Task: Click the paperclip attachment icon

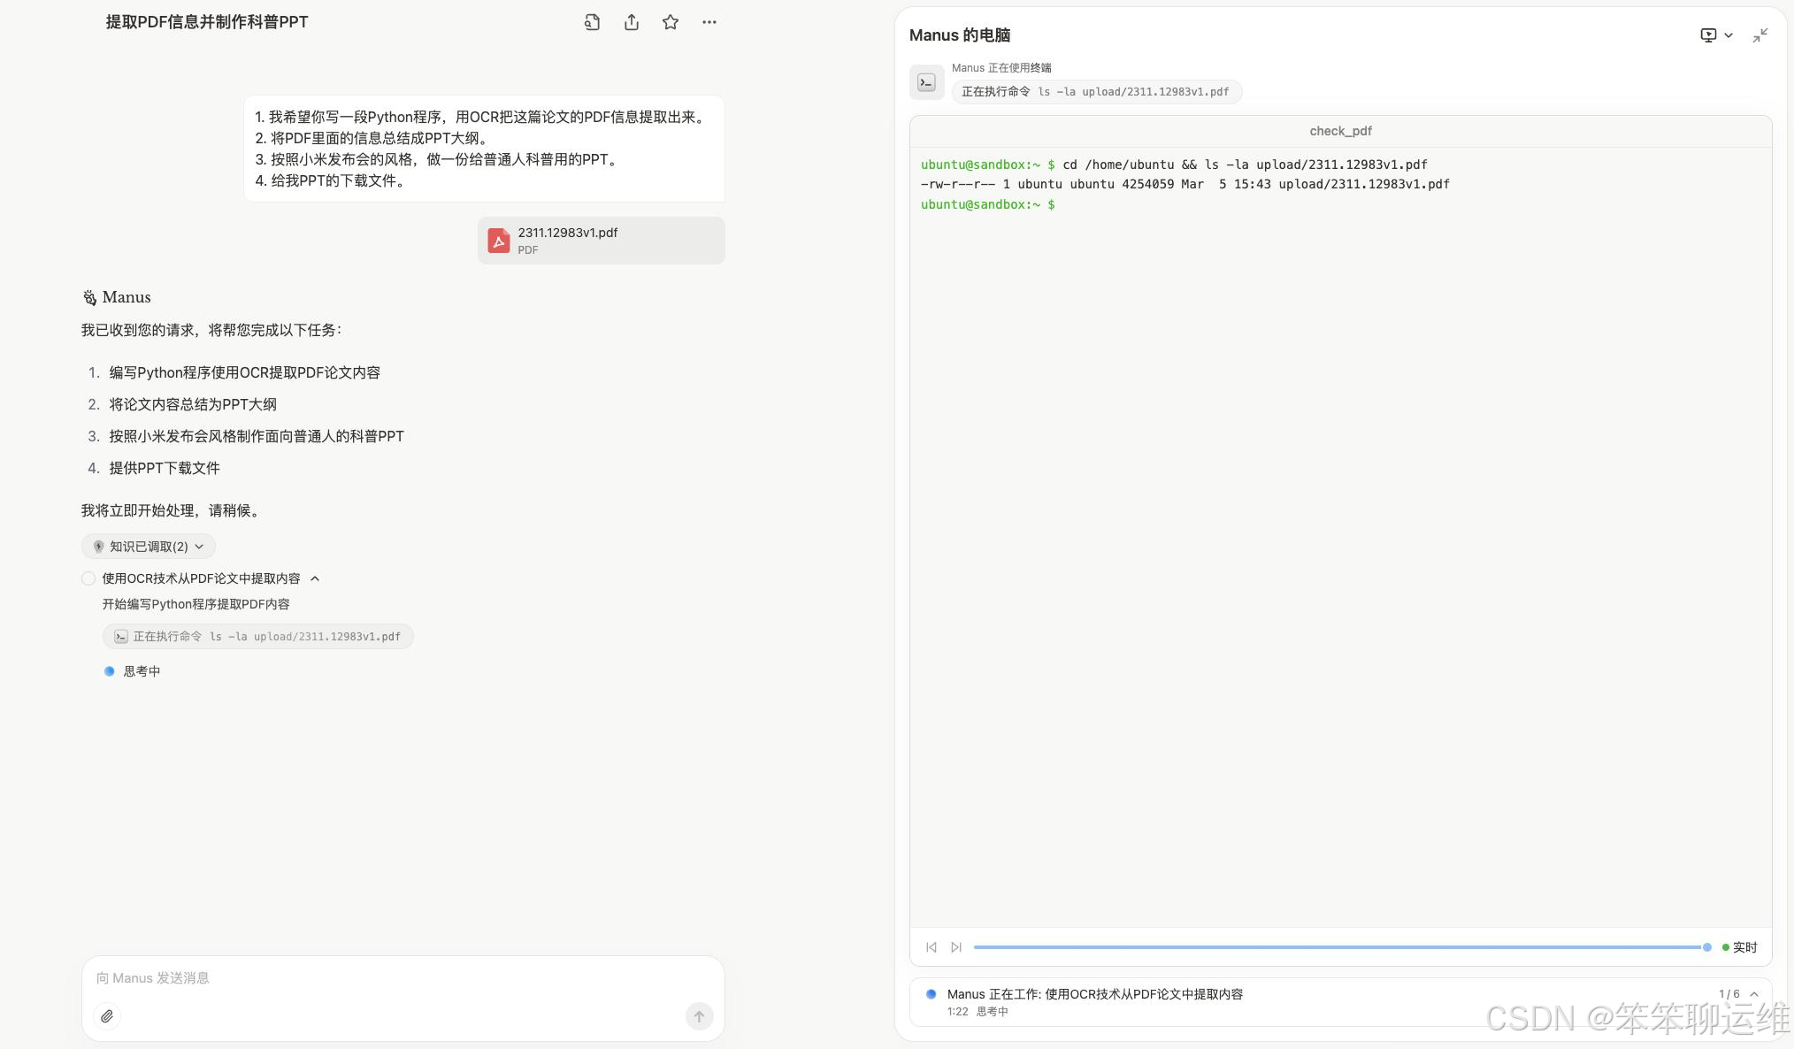Action: [x=107, y=1016]
